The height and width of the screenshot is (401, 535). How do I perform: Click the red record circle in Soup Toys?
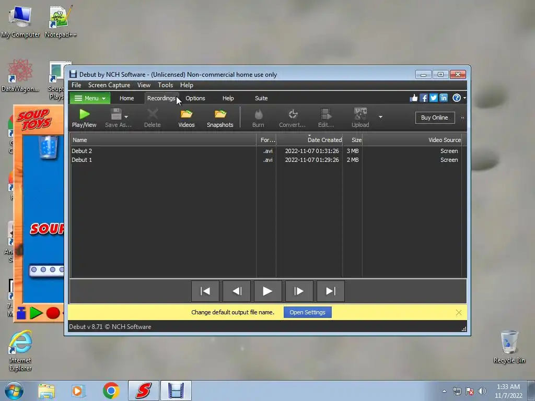click(x=53, y=313)
